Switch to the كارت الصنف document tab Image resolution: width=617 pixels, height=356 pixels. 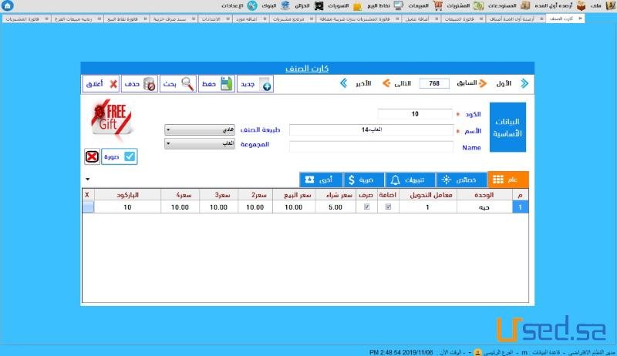tap(565, 18)
